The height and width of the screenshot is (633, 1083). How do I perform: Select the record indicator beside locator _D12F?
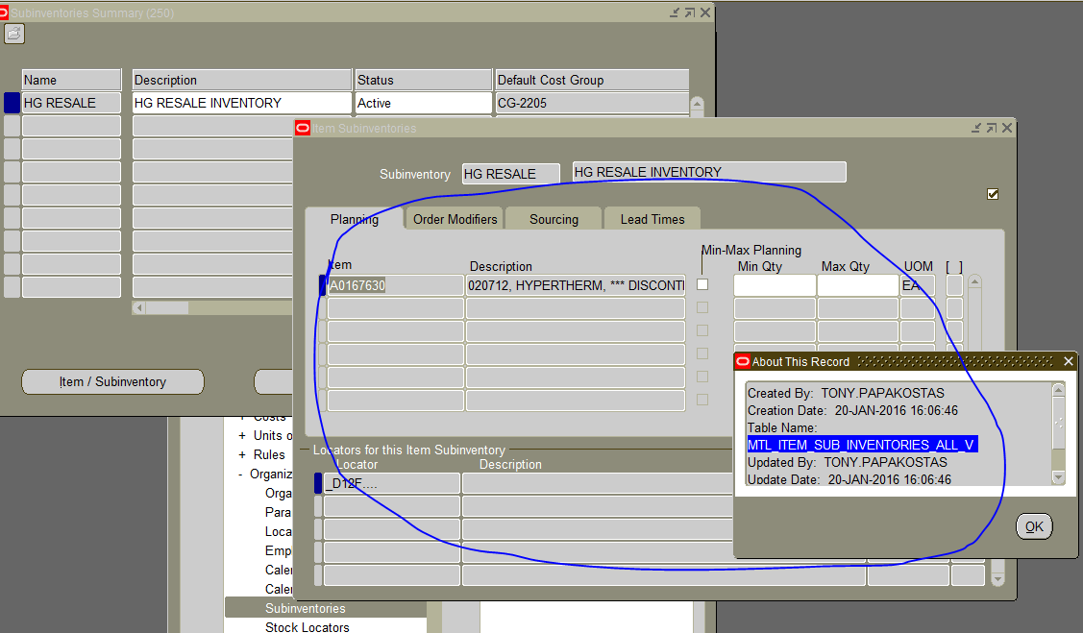[317, 483]
